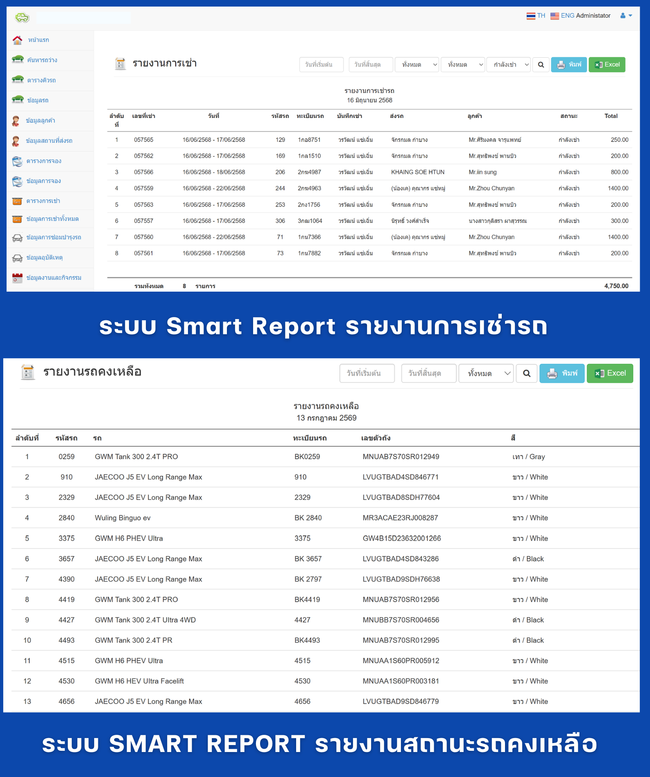This screenshot has width=650, height=777.
Task: Click rental number 057565
Action: pos(144,140)
